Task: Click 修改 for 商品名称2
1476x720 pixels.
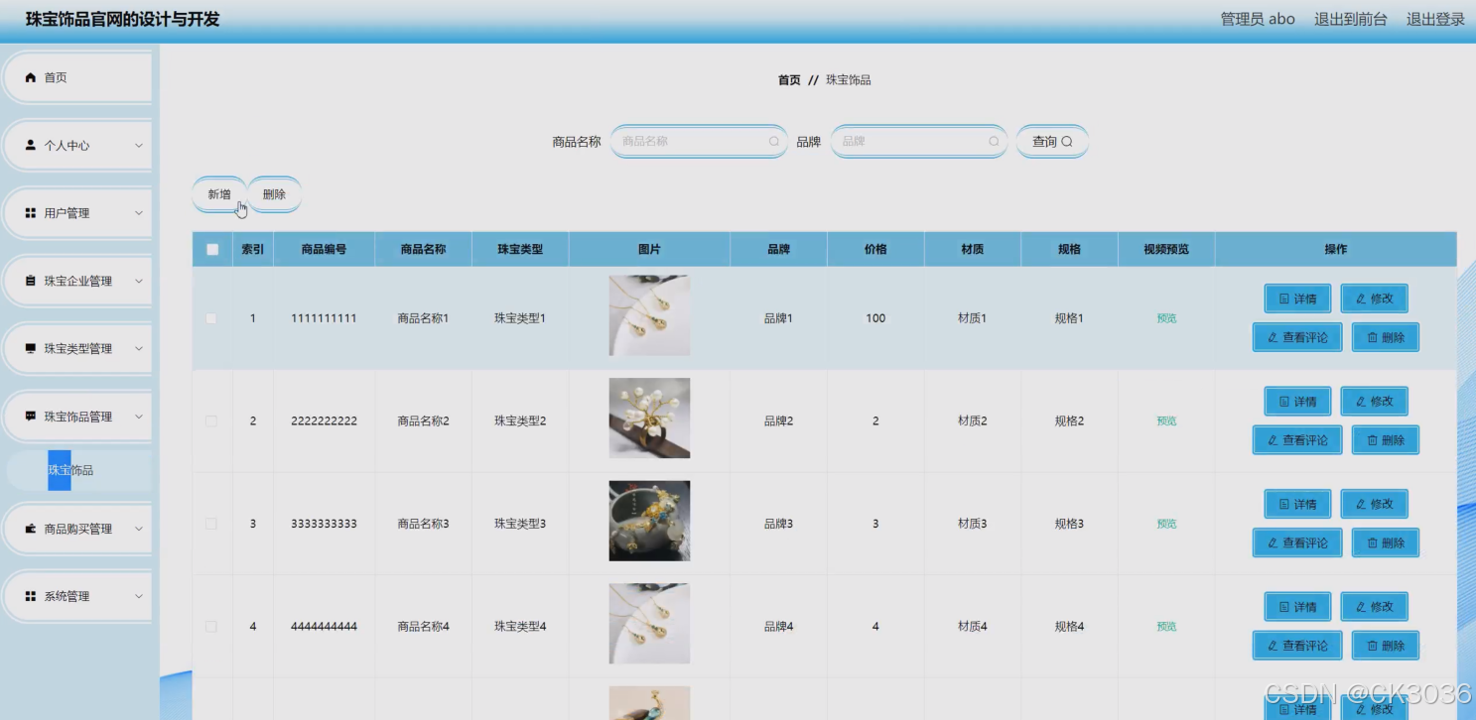Action: tap(1374, 402)
